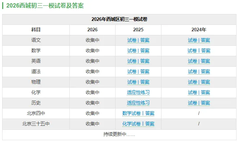238x142 pixels.
Task: Click the 2024年 column header
Action: tap(199, 30)
